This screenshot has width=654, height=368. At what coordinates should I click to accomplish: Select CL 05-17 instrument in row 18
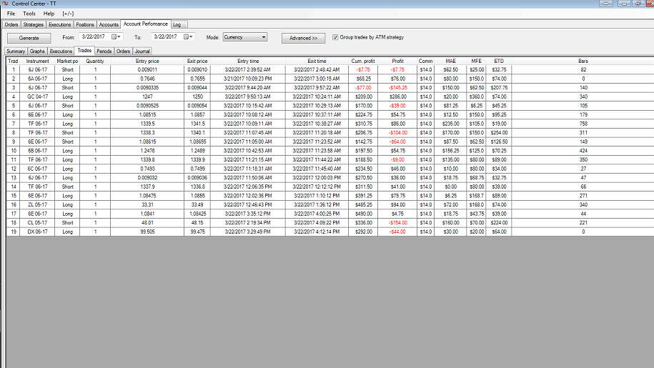37,222
